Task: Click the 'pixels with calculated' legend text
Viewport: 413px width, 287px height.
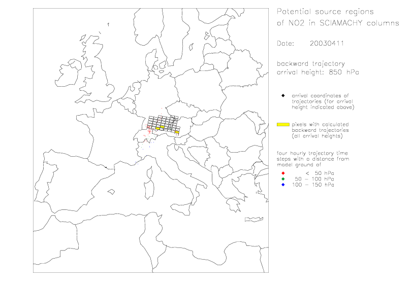Action: click(x=320, y=124)
